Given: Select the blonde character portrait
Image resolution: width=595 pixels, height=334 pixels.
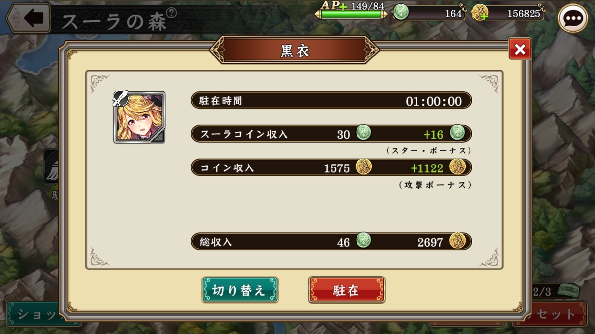Looking at the screenshot, I should click(139, 117).
